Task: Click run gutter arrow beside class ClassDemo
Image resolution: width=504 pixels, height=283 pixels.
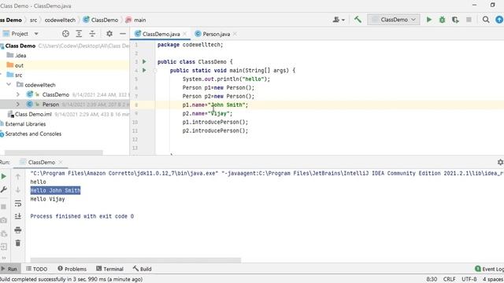Action: 144,61
